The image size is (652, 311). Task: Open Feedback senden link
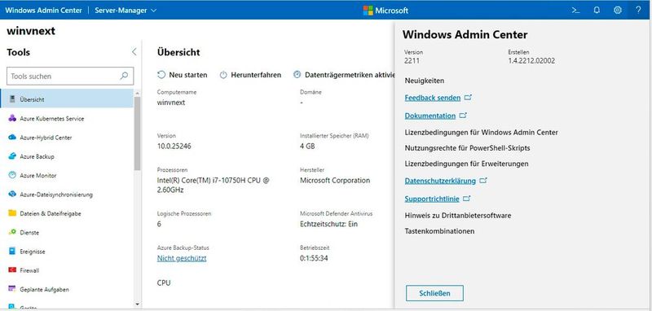tap(433, 98)
